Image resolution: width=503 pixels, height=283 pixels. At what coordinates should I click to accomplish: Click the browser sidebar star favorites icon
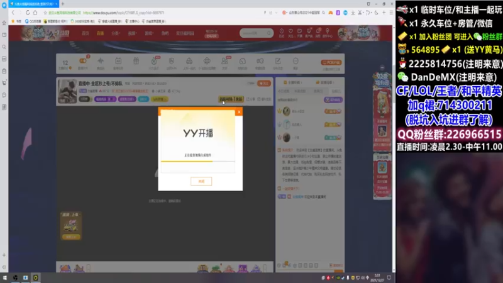(4, 23)
